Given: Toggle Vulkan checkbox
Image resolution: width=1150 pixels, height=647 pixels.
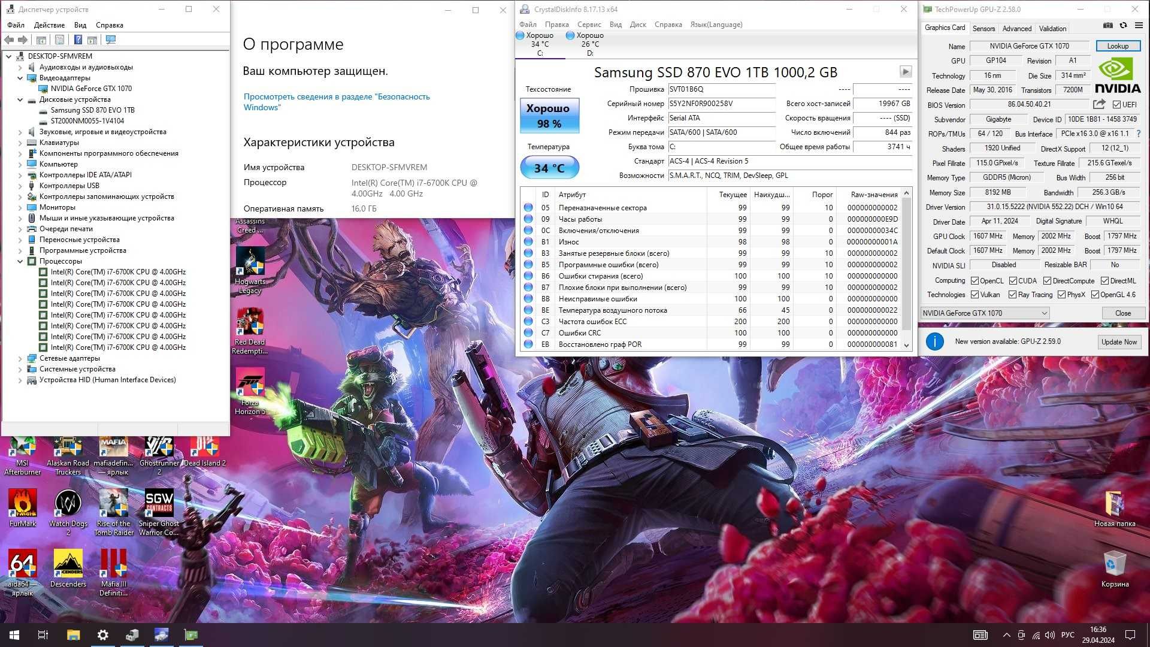Looking at the screenshot, I should [x=975, y=295].
